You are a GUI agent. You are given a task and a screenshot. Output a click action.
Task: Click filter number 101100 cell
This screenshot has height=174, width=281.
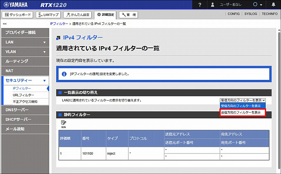pos(93,153)
